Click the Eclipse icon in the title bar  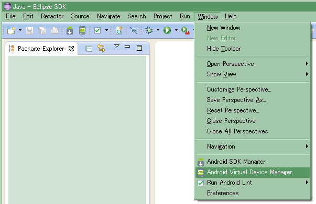[7, 6]
